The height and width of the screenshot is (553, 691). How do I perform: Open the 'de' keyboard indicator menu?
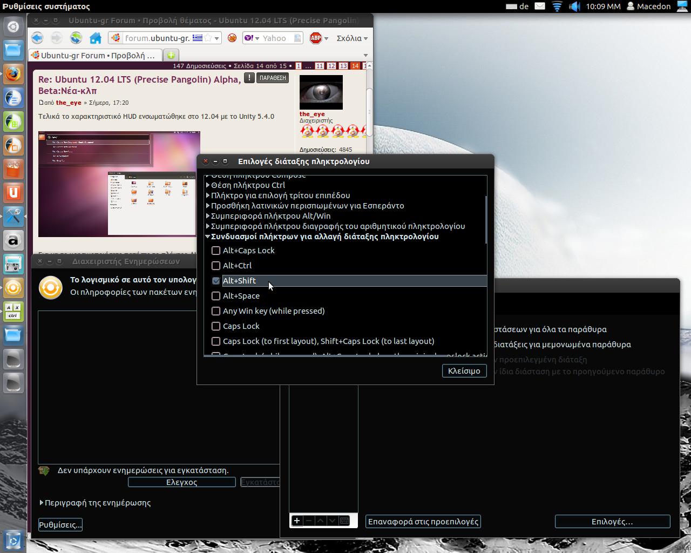pos(518,6)
